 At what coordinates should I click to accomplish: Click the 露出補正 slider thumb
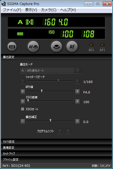(50, 121)
